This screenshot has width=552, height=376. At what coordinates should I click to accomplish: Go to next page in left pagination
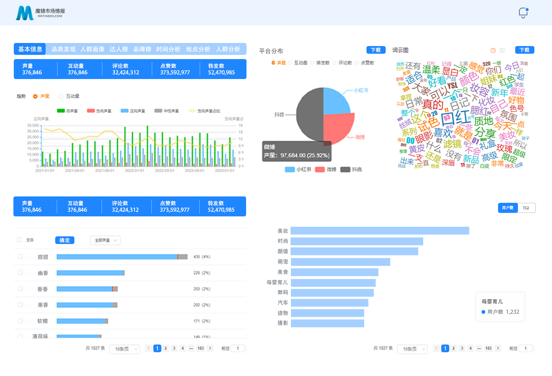tap(210, 348)
